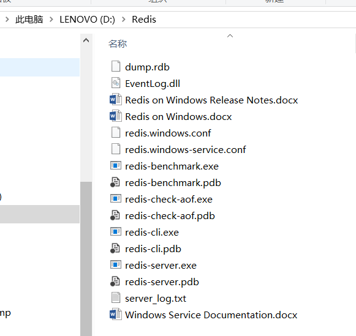The width and height of the screenshot is (356, 336).
Task: Select the redis.windows.conf file name
Action: (168, 133)
